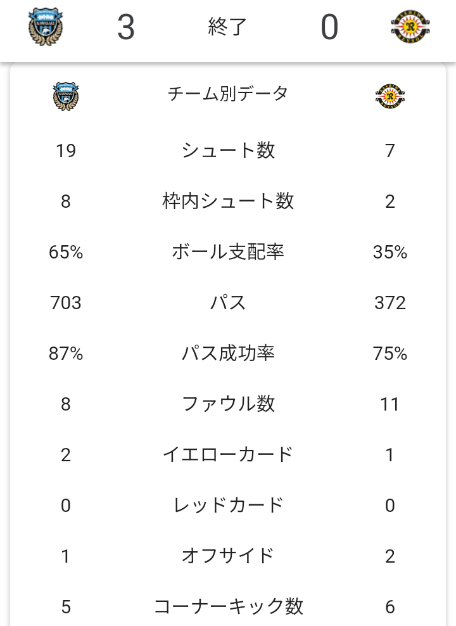Screen dimensions: 456x626
Task: Tap the パス stat label
Action: click(228, 303)
